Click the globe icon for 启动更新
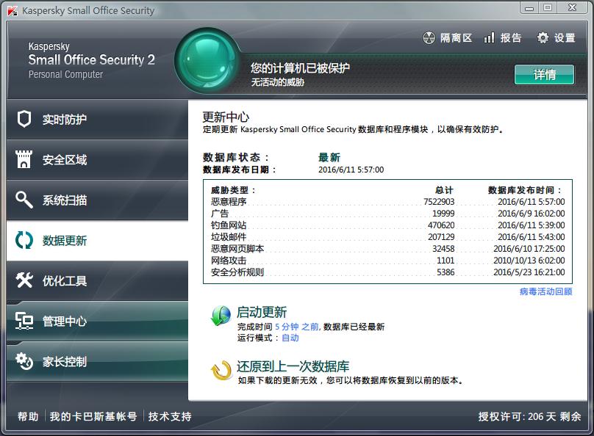 coord(221,316)
